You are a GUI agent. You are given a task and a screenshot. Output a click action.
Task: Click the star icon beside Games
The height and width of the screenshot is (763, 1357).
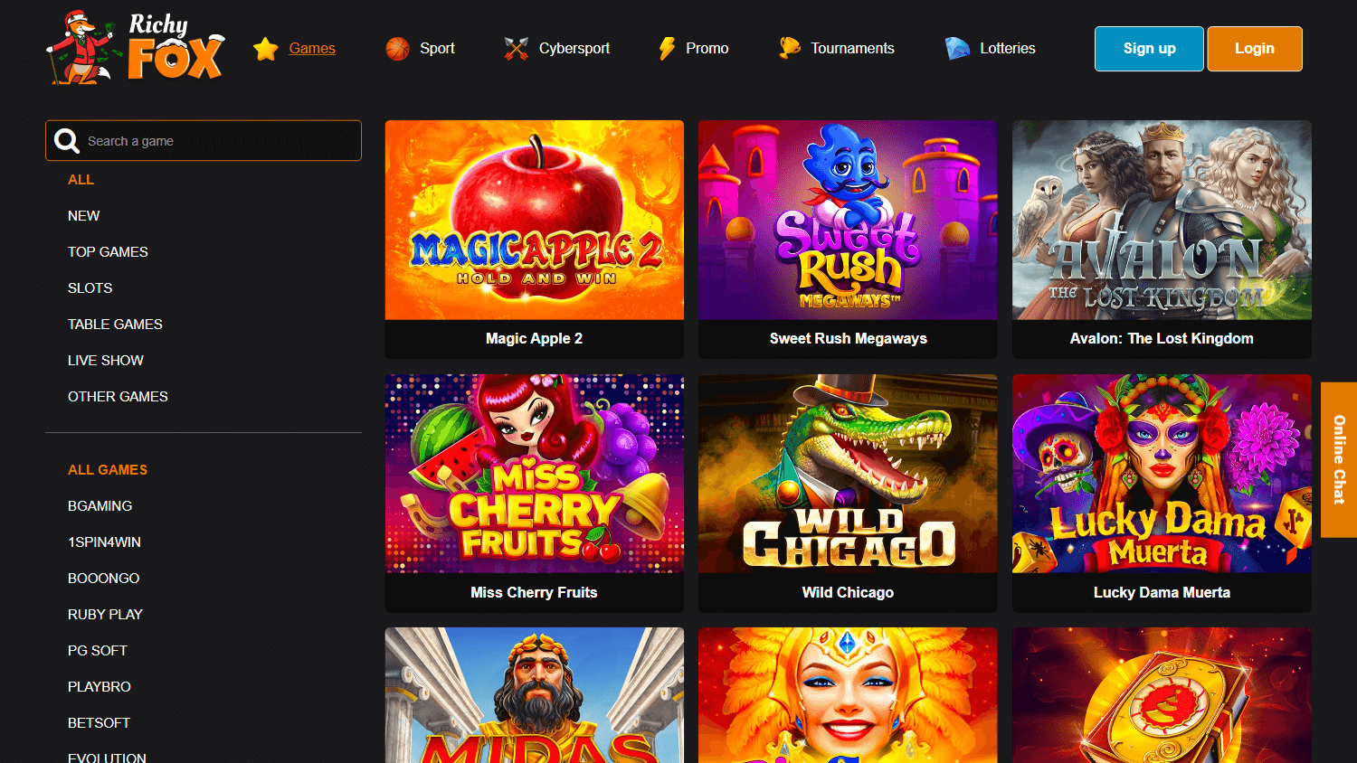pos(265,49)
